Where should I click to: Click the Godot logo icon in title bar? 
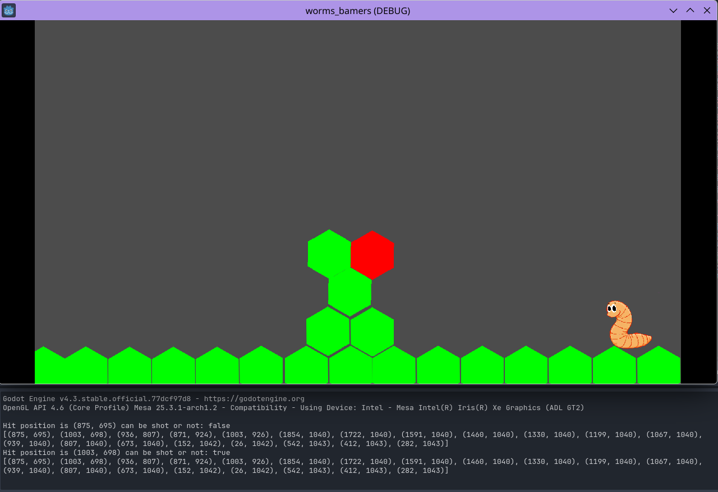coord(8,10)
